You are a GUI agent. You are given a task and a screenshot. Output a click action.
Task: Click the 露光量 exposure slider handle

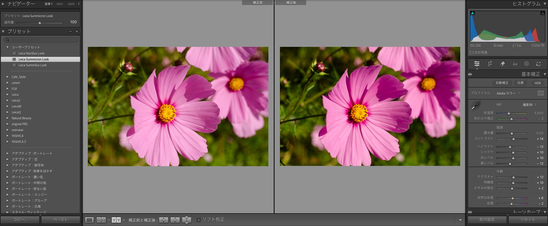(x=512, y=133)
